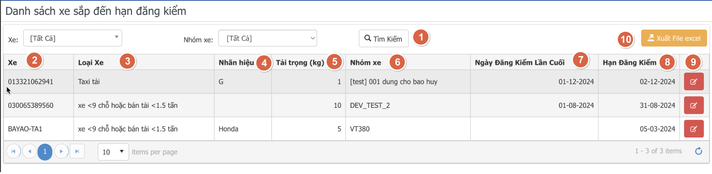Click edit icon for BAYAO-TA1 row
Screen dimensions: 712x174
(693, 129)
